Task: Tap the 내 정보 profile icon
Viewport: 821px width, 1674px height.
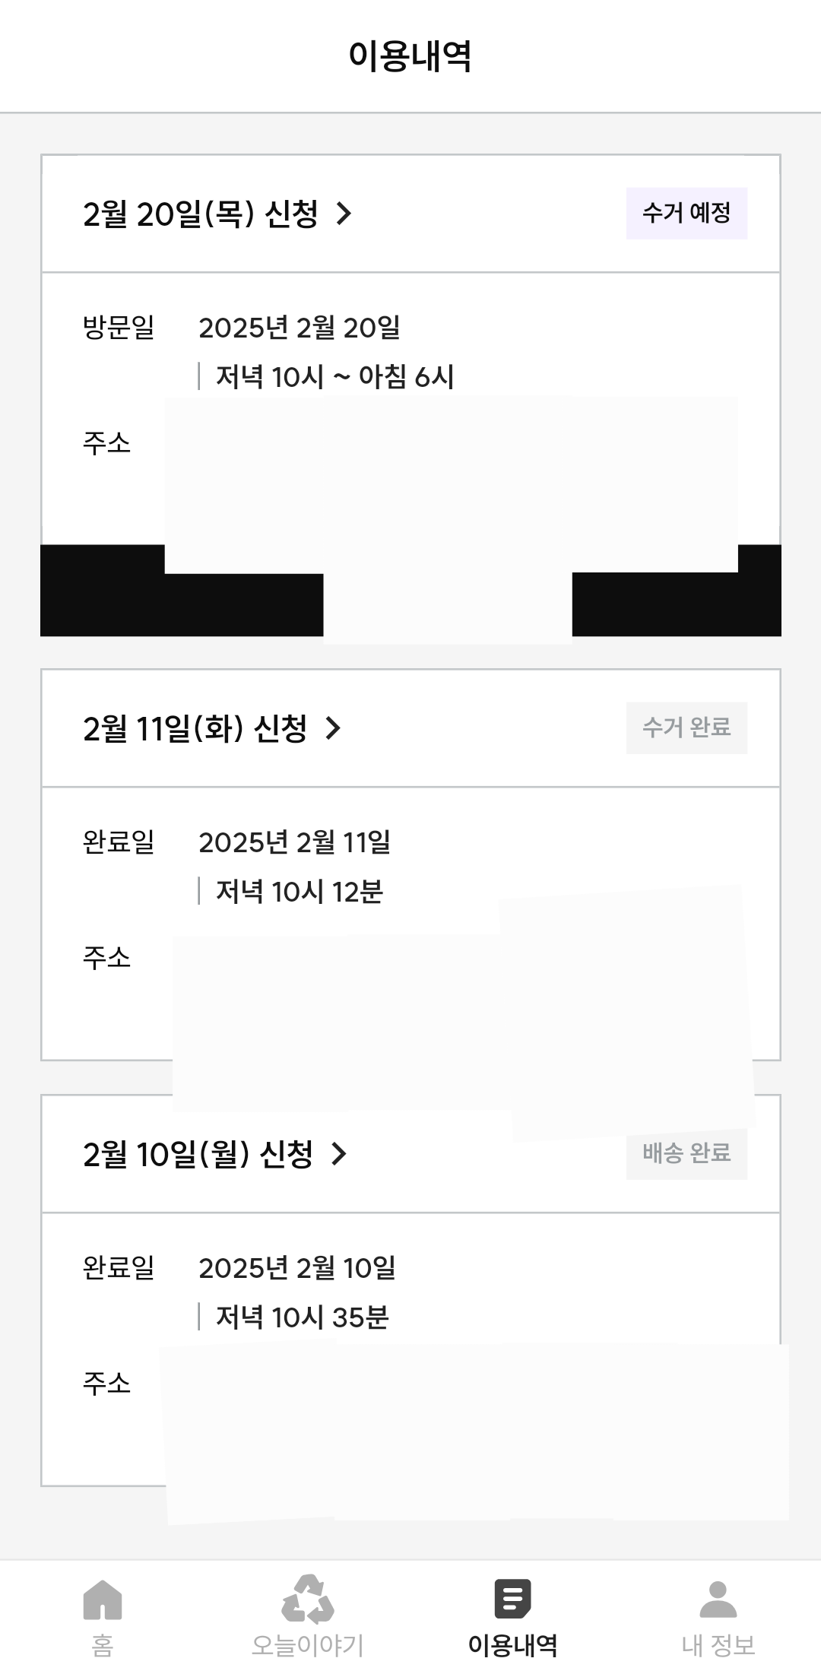Action: 718,1598
